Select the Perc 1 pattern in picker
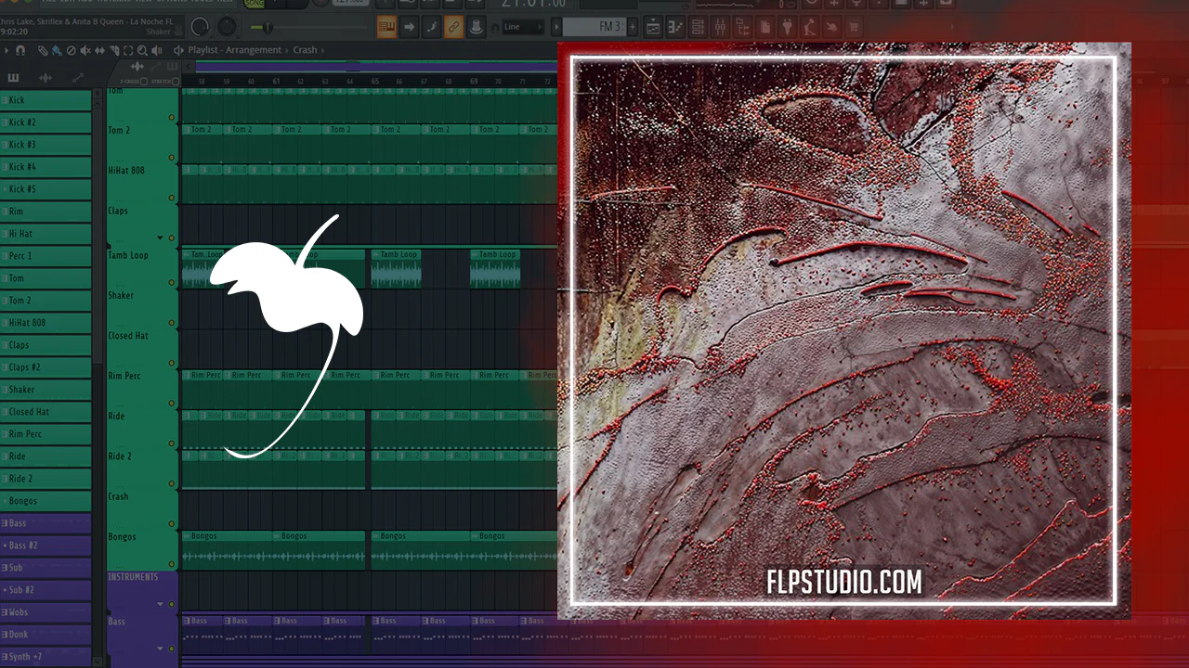 [46, 256]
